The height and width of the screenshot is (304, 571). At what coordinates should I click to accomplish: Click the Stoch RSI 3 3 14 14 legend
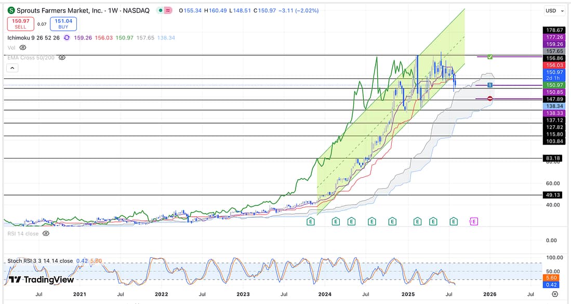click(40, 261)
